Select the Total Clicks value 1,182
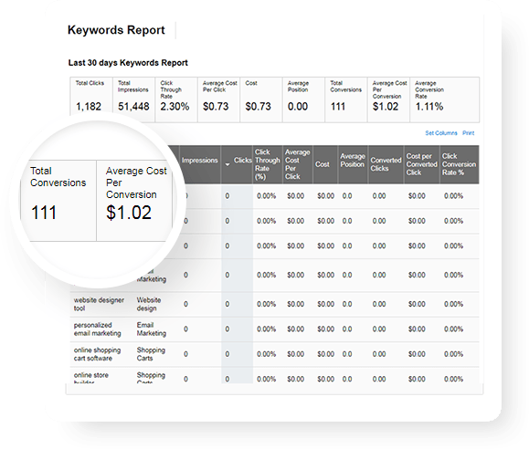529x449 pixels. click(x=89, y=107)
